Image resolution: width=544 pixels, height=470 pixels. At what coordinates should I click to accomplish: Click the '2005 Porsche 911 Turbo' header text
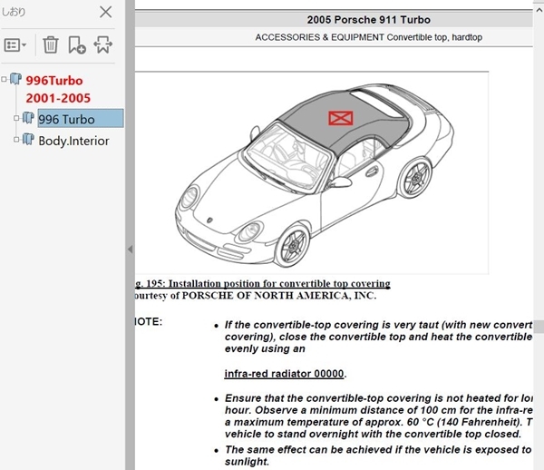click(368, 20)
